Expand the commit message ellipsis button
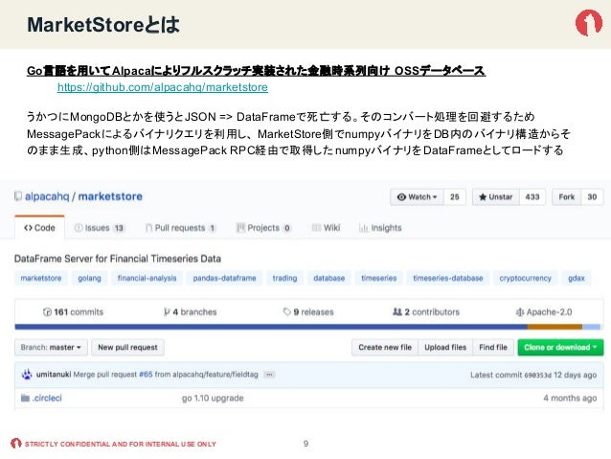The height and width of the screenshot is (459, 611). click(x=269, y=375)
